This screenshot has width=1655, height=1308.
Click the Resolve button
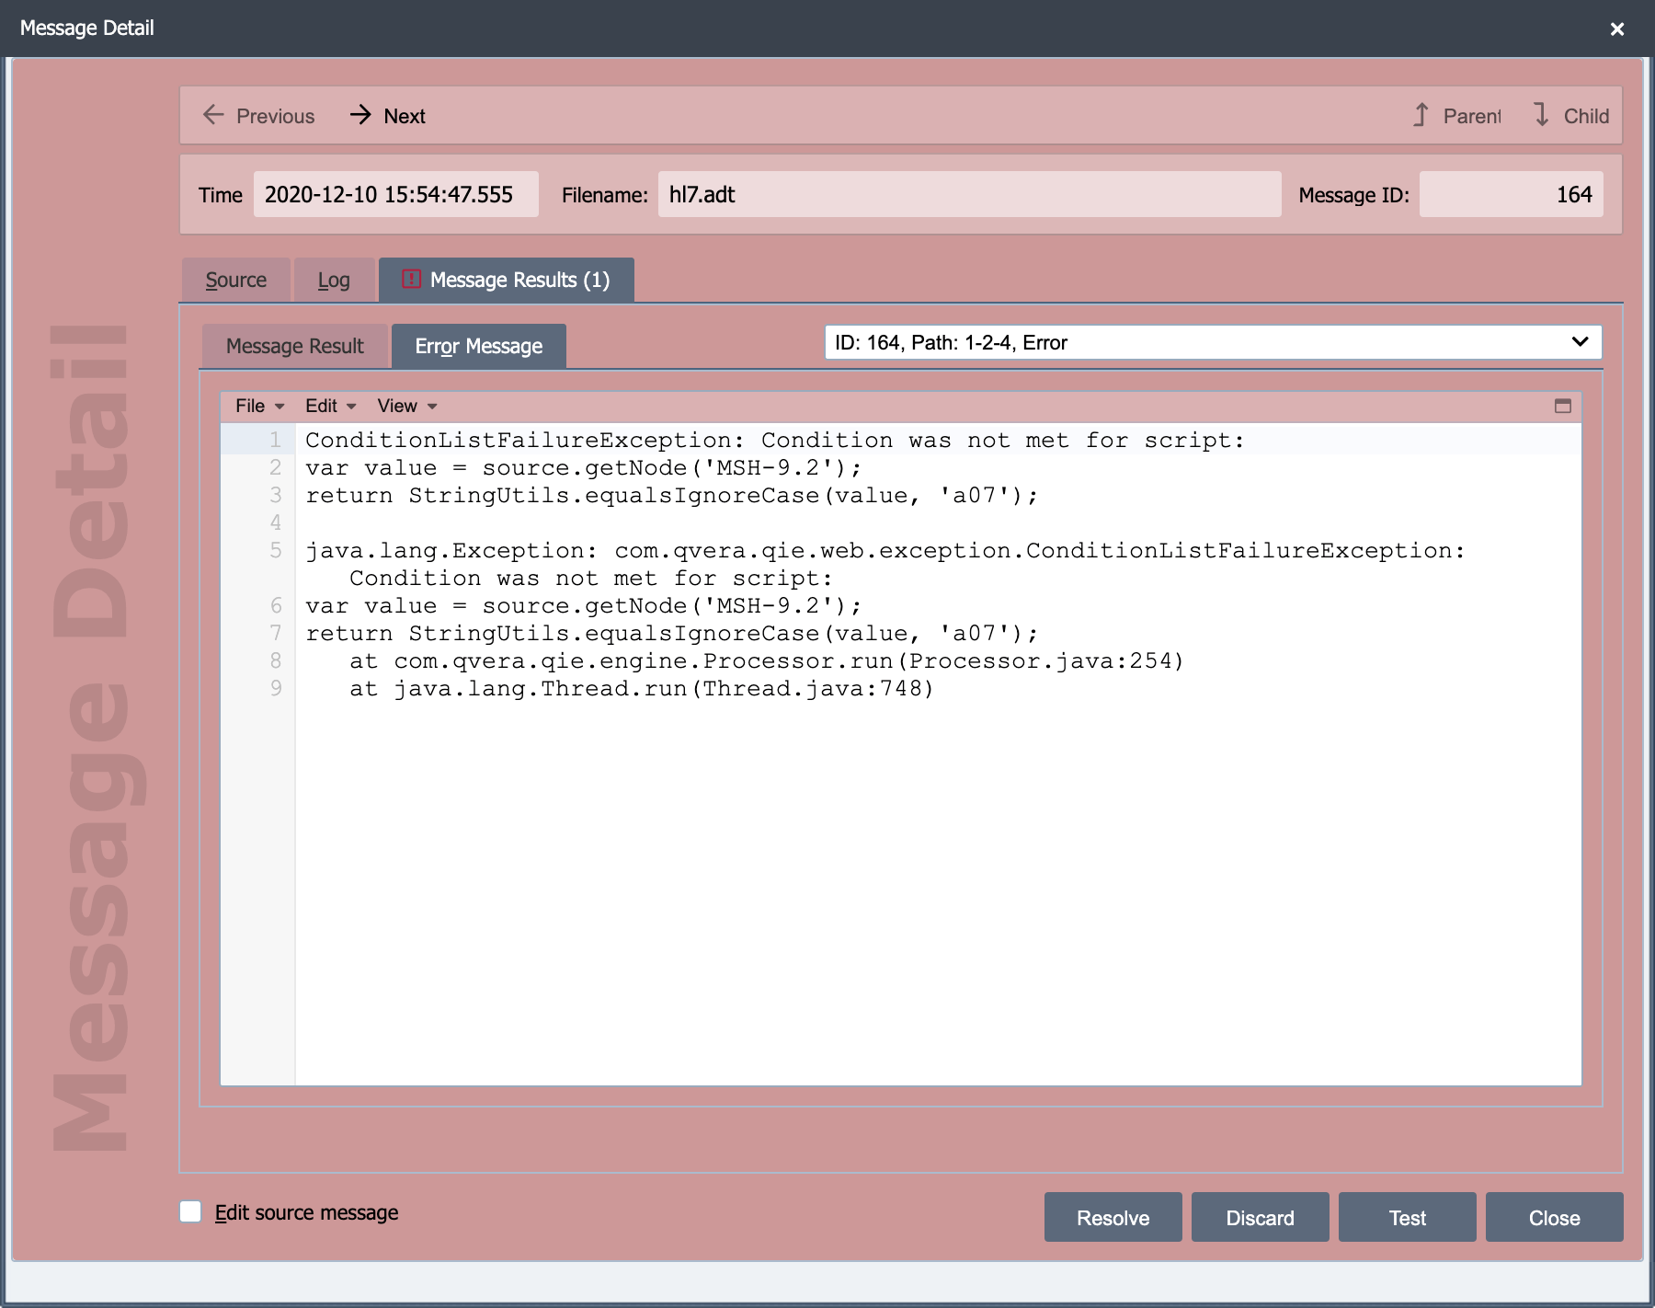click(x=1113, y=1217)
